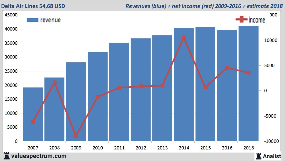Select the 2007 revenue bar
Screen dimensions: 285x161
click(x=33, y=114)
